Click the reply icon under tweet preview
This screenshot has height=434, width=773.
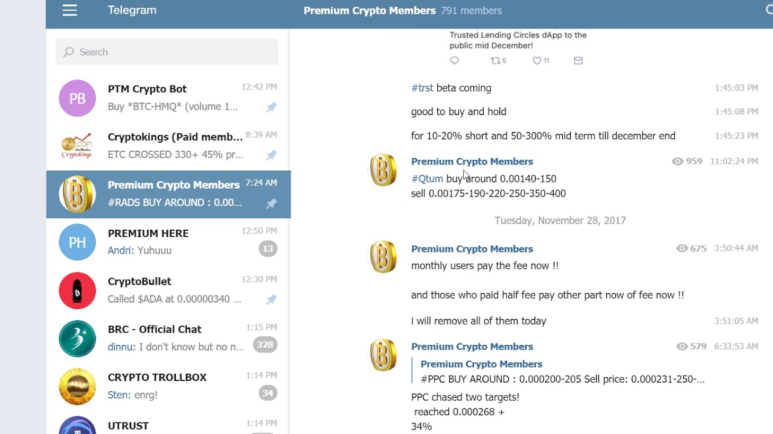pos(455,60)
